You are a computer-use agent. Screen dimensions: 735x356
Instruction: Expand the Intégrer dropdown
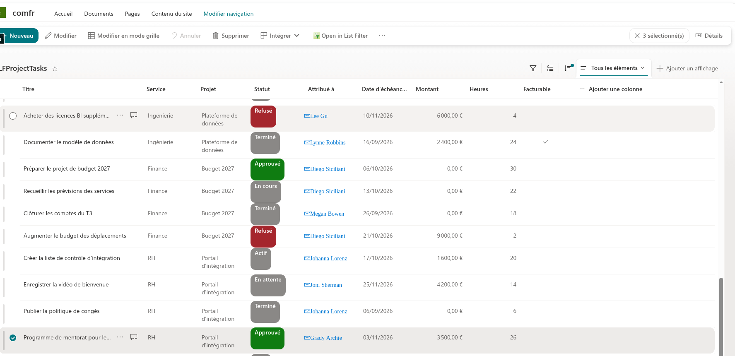[280, 36]
